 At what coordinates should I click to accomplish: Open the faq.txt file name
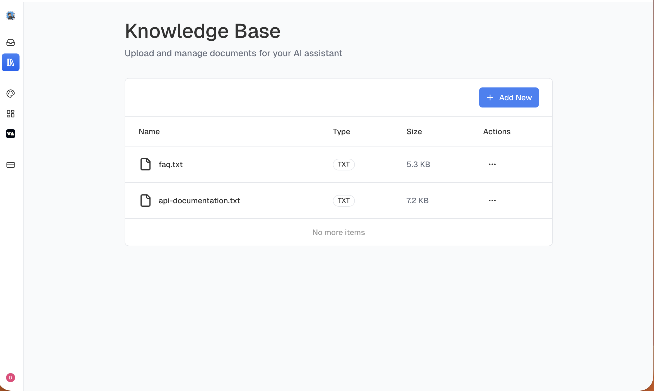[171, 164]
